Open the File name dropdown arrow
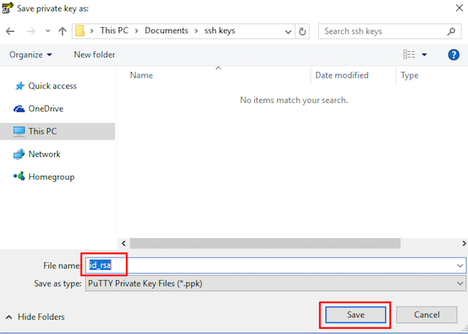The height and width of the screenshot is (334, 468). [460, 266]
